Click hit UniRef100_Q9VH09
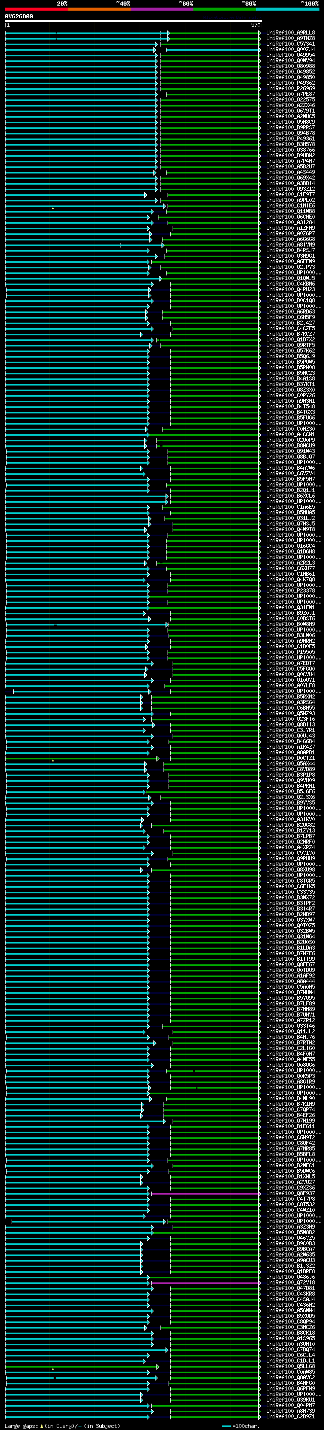This screenshot has height=1430, width=324. (x=291, y=781)
